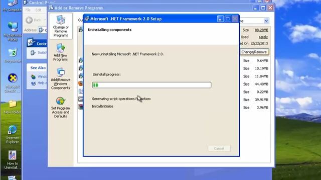321x180 pixels.
Task: Click the .NET Framework Setup title bar icon
Action: (x=87, y=18)
